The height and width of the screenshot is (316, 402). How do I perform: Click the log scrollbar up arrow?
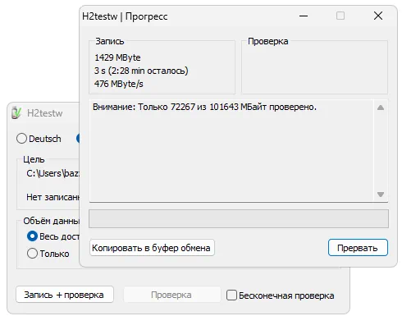[x=381, y=108]
